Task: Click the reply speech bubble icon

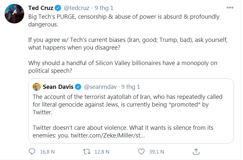Action: coord(32,151)
